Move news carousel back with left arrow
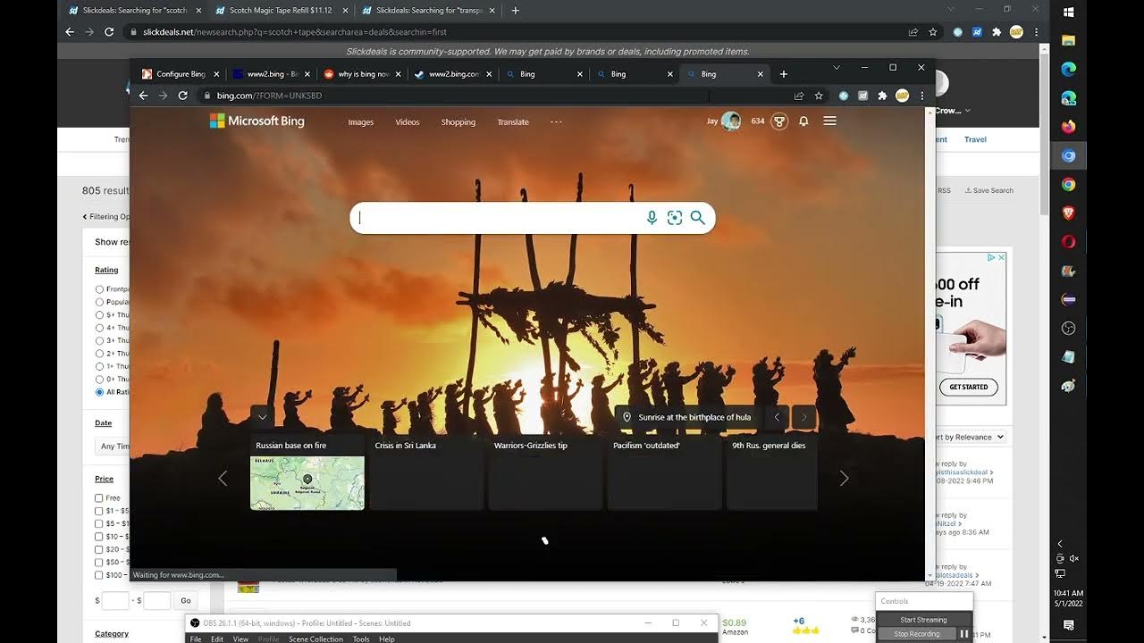1144x643 pixels. [x=223, y=479]
